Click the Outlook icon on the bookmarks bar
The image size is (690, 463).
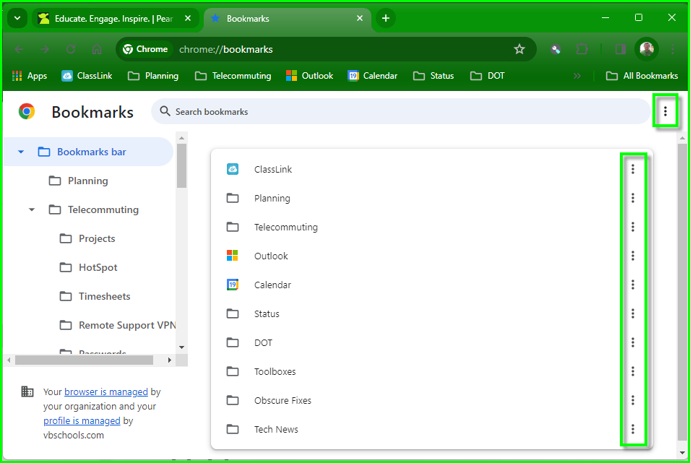pos(292,75)
